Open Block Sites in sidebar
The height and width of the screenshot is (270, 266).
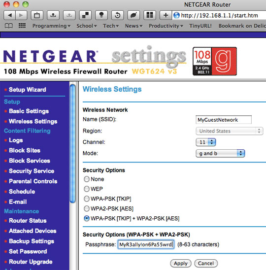25,150
